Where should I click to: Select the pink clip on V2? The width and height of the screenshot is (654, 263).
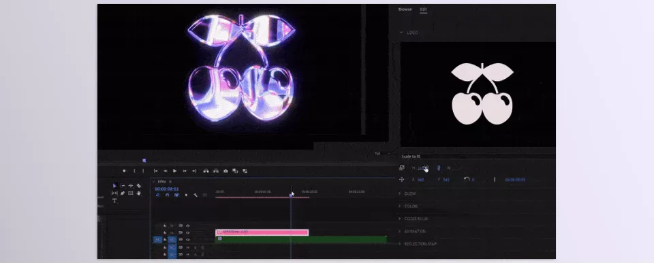(x=262, y=232)
